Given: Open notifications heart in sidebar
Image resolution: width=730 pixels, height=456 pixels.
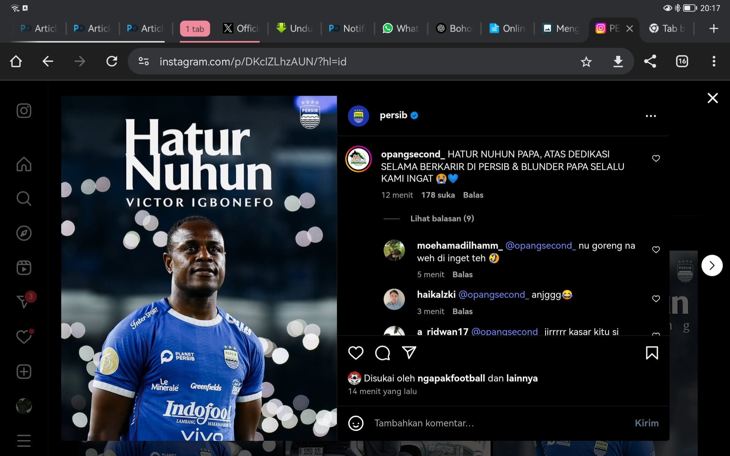Looking at the screenshot, I should 24,337.
